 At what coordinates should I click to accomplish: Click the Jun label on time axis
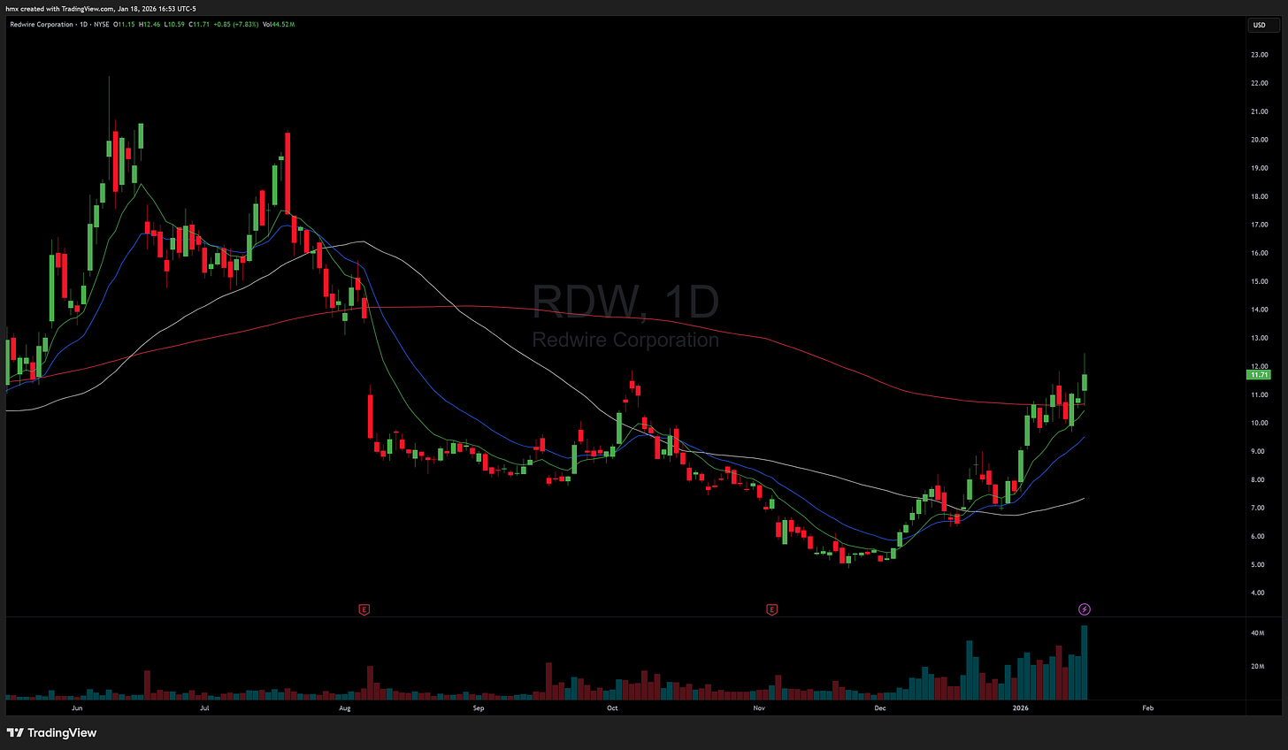tap(77, 708)
